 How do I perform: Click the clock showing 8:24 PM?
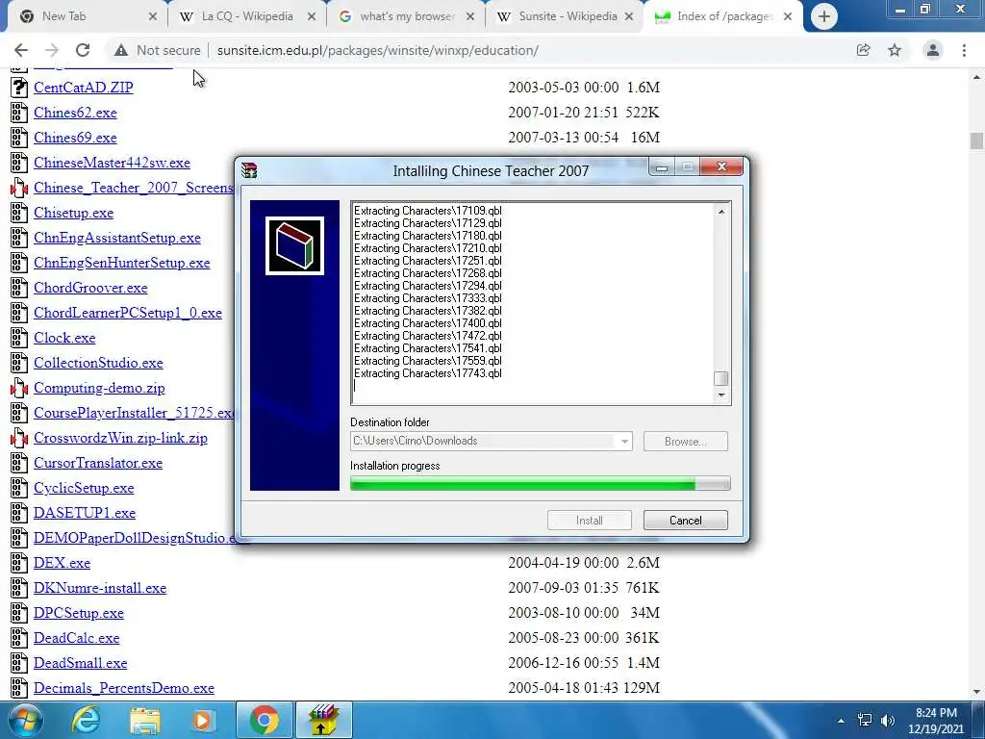[936, 713]
